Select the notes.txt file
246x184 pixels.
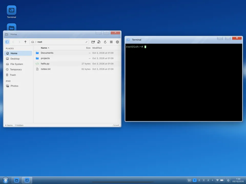click(x=77, y=69)
